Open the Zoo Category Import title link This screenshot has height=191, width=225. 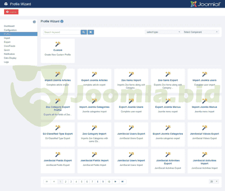tap(94, 134)
